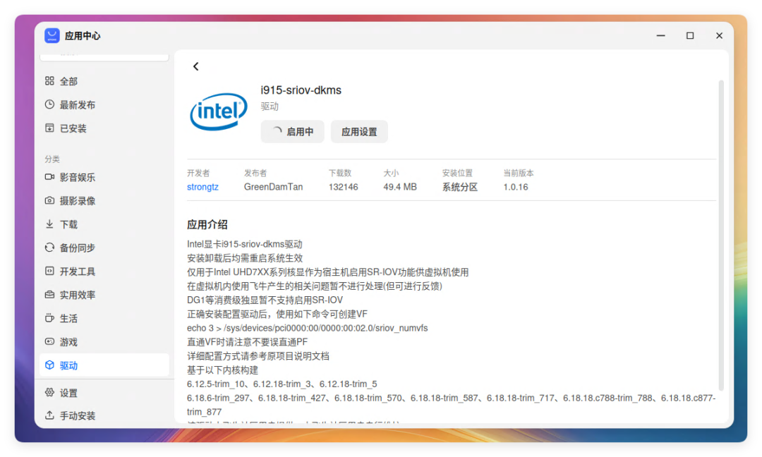762x457 pixels.
Task: Click the 已安装 download-box icon
Action: tap(49, 128)
